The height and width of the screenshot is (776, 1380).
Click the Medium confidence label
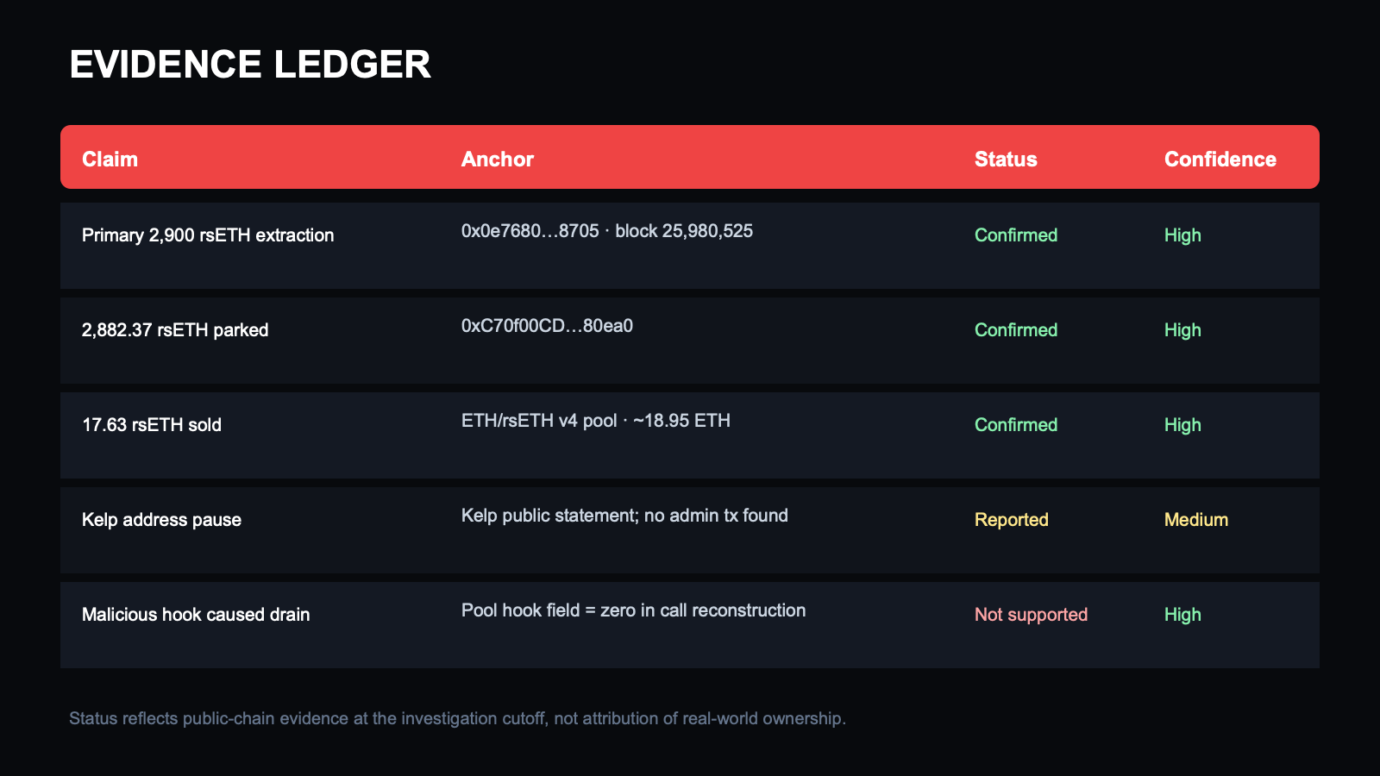[x=1196, y=520]
